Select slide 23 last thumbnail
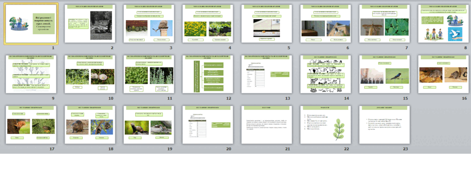This screenshot has height=182, width=471. 384,125
